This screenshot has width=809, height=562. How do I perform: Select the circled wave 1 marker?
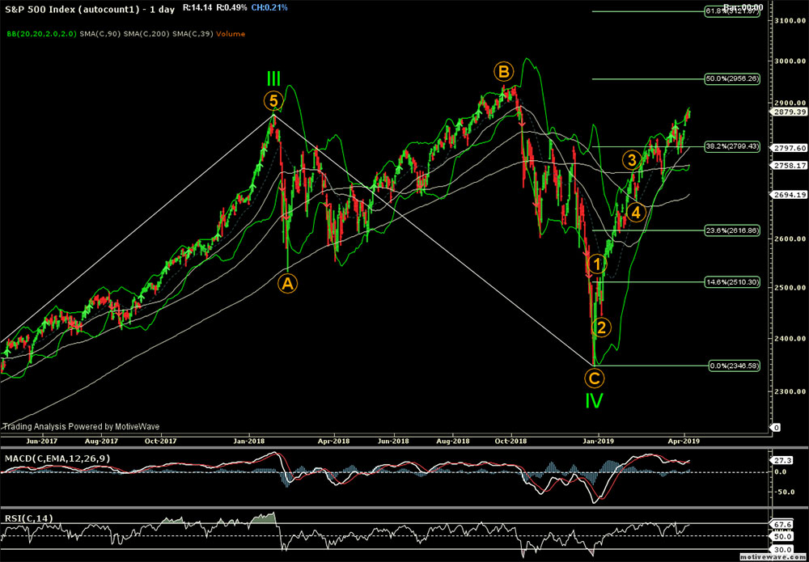[x=595, y=264]
